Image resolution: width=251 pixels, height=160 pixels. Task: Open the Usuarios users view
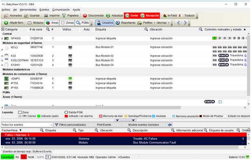click(105, 23)
